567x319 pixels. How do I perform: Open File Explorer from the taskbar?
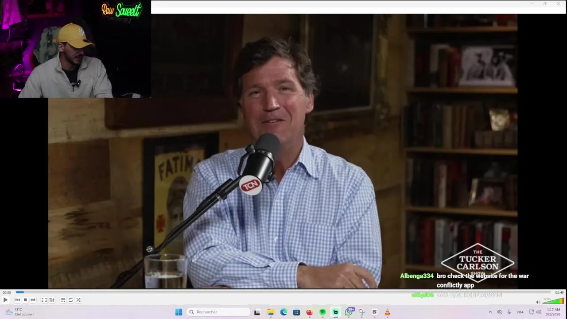(x=271, y=312)
